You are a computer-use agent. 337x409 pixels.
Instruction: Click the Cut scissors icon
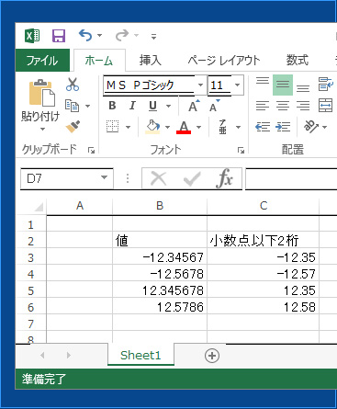coord(73,85)
